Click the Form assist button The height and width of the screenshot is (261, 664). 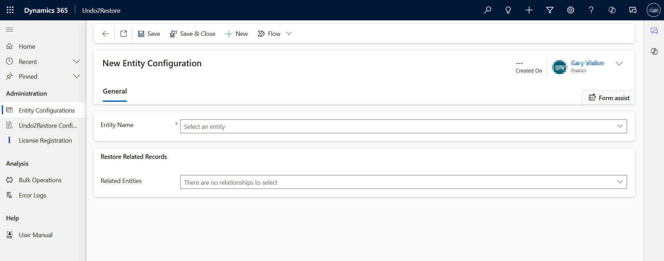click(x=609, y=98)
